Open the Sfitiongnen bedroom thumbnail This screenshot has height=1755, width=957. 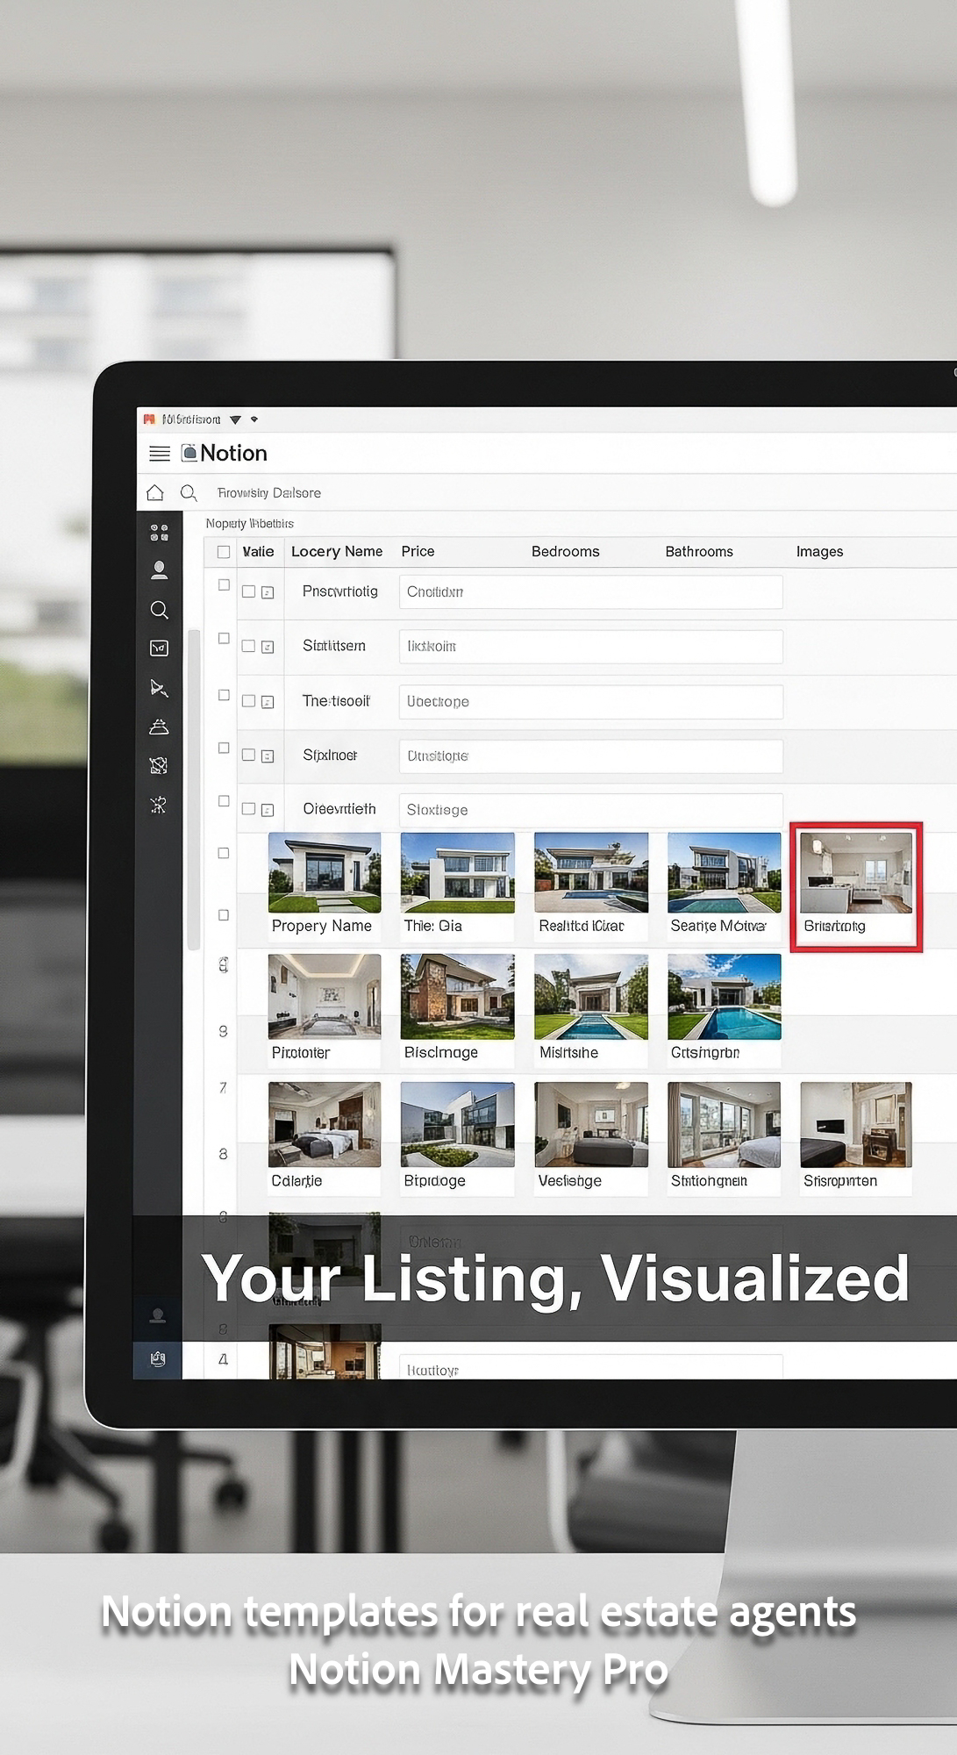click(x=724, y=1125)
